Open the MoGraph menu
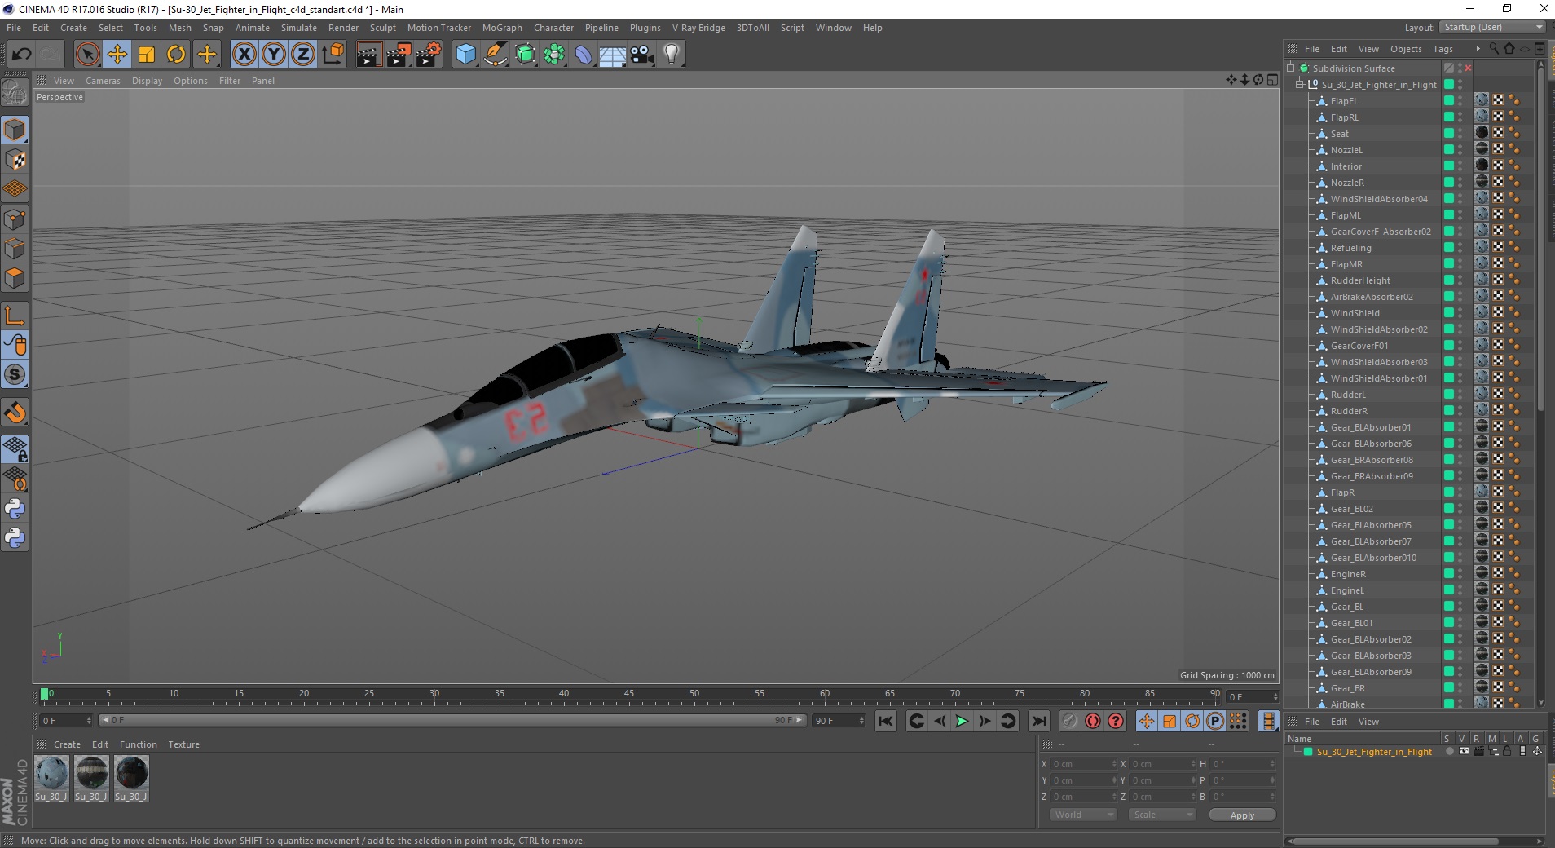The width and height of the screenshot is (1555, 848). 502,28
